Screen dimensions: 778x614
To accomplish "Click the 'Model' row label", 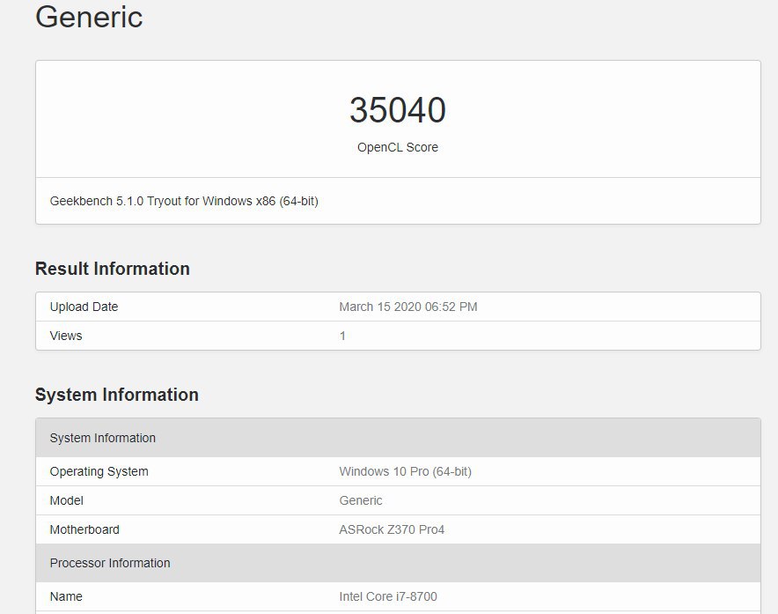I will pos(67,500).
